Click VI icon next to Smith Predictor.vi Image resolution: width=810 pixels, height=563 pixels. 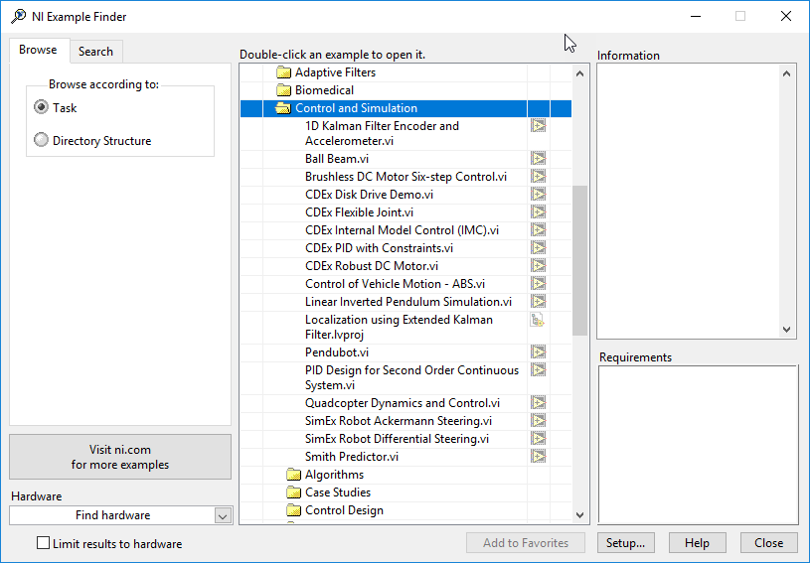click(538, 456)
